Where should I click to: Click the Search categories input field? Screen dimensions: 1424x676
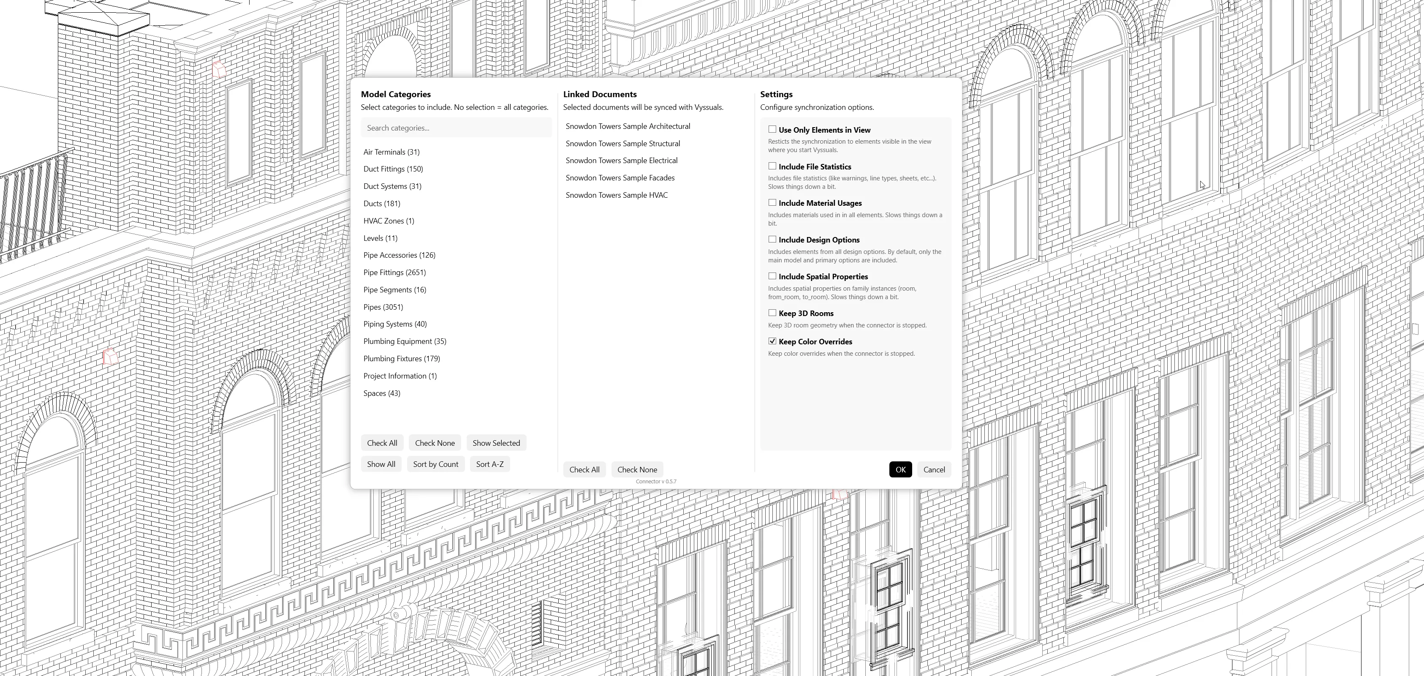point(456,127)
